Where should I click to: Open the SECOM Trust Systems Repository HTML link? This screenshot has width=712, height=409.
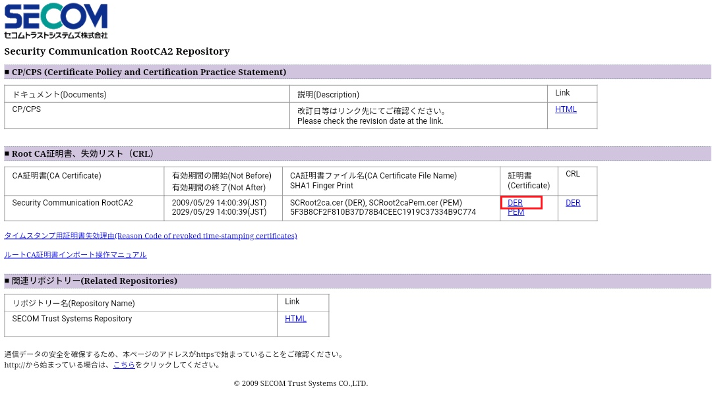(295, 319)
